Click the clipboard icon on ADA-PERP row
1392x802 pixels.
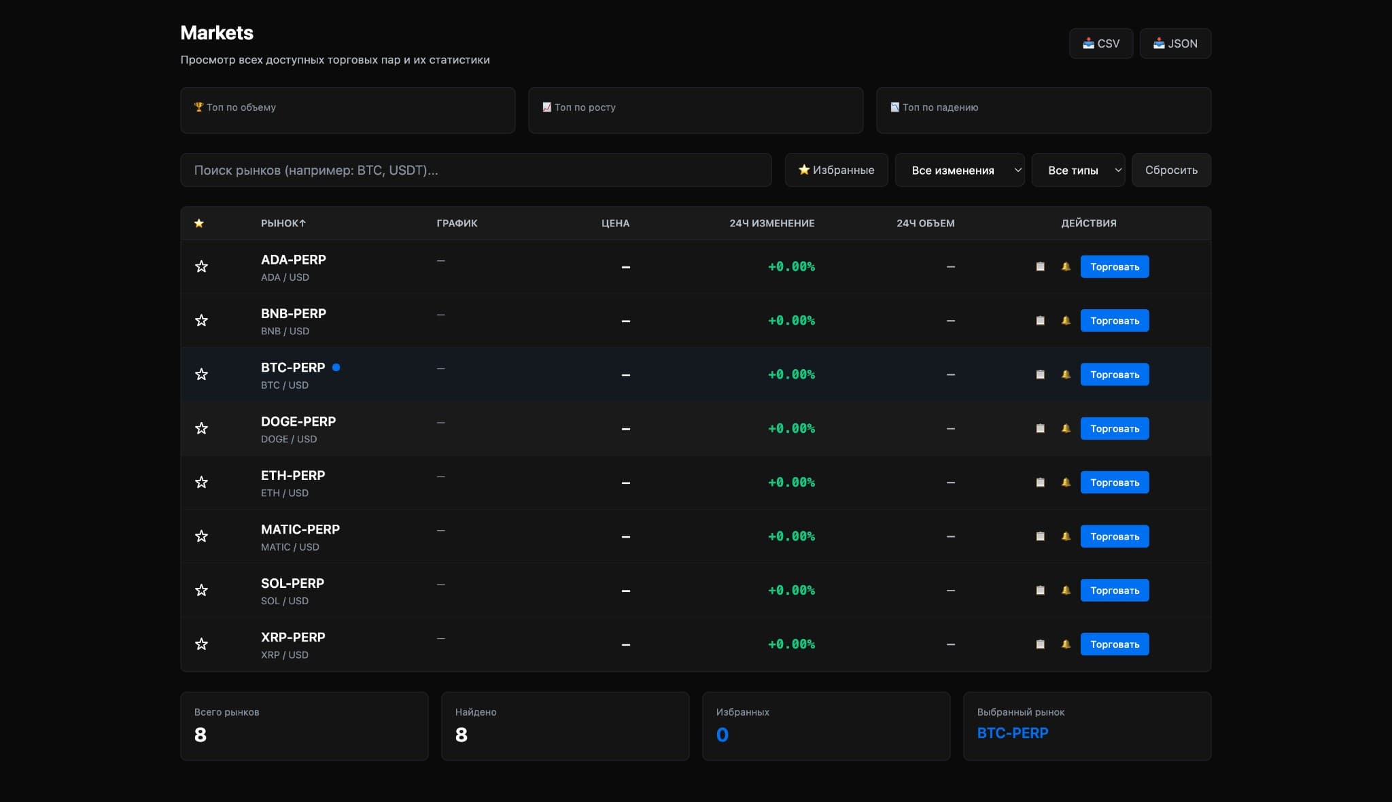pyautogui.click(x=1041, y=266)
